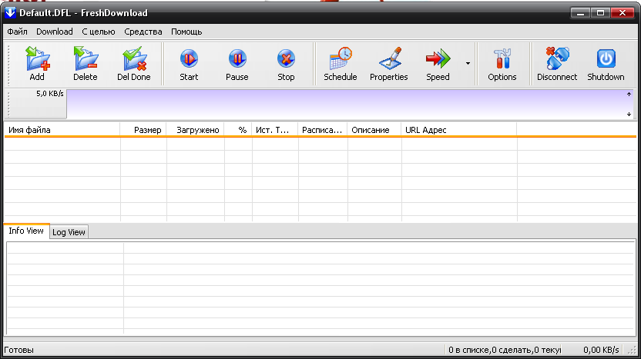This screenshot has height=359, width=641.
Task: Click the Del Done toolbar icon
Action: point(134,64)
